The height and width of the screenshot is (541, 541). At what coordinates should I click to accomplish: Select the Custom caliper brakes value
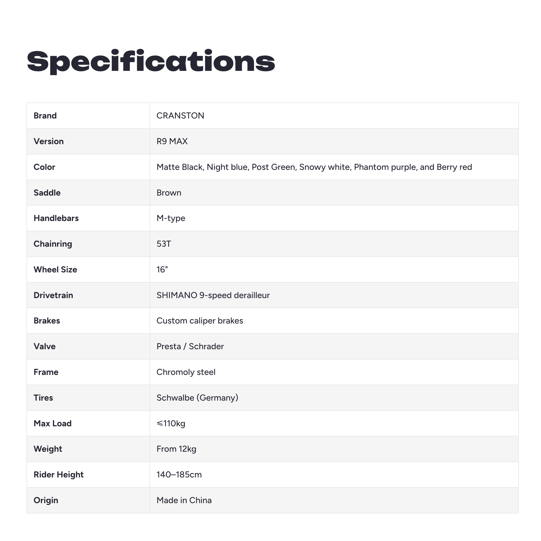click(x=200, y=321)
